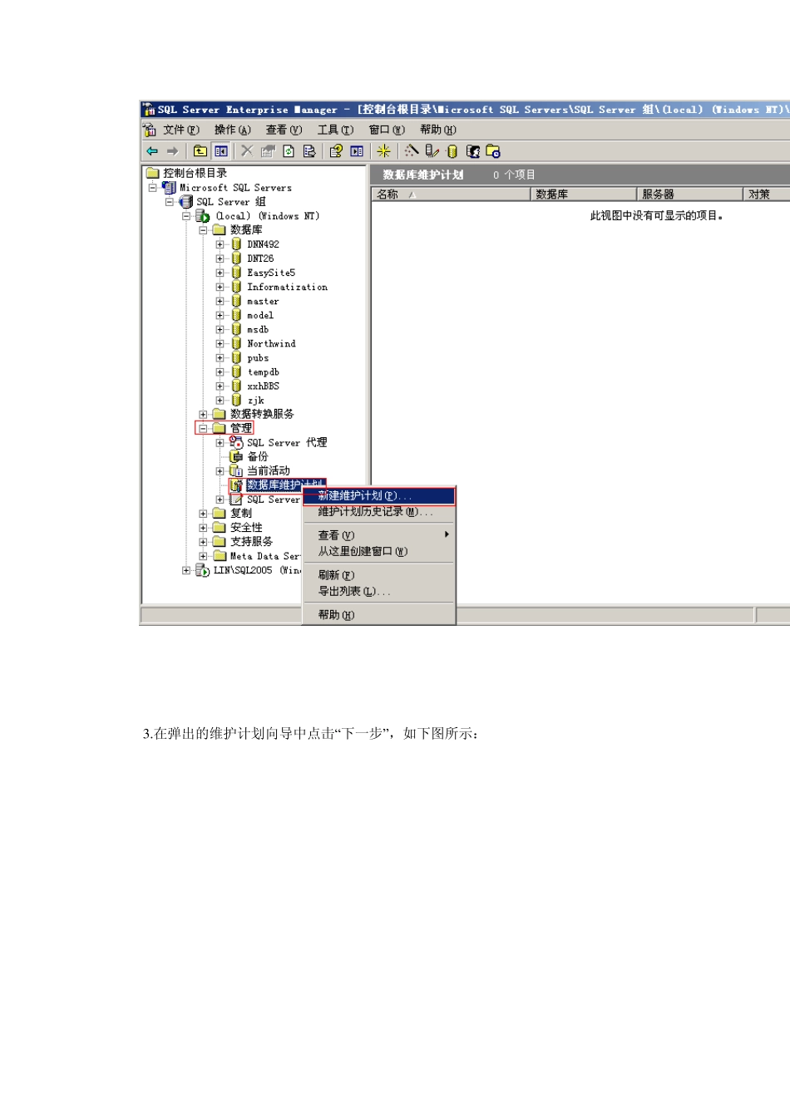Image resolution: width=790 pixels, height=1117 pixels.
Task: Toggle the Show/Hide Console Tree icon
Action: pos(221,151)
